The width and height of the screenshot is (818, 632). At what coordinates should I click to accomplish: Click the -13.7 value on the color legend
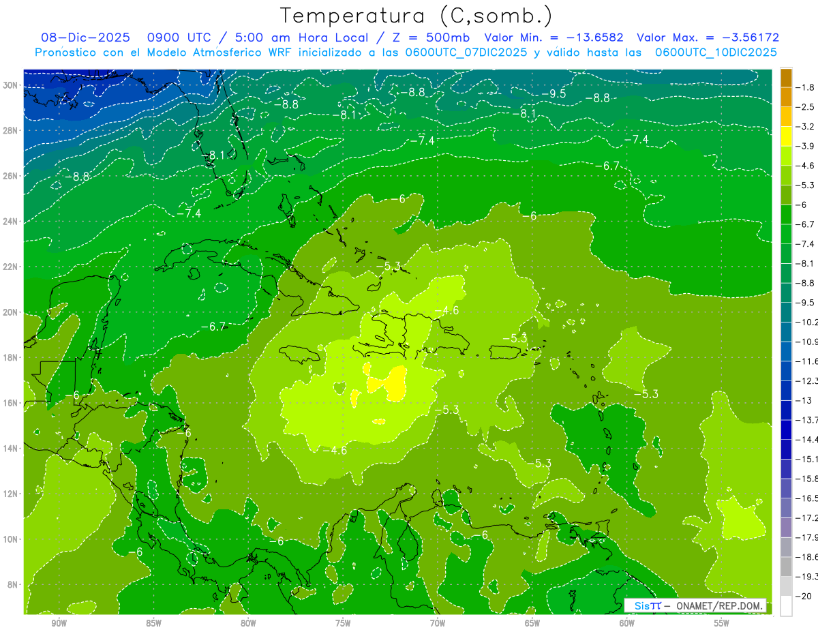coord(806,419)
